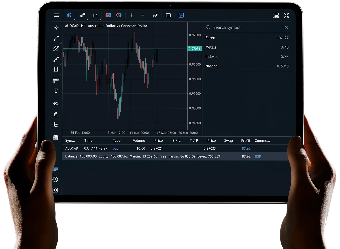
Task: Click the buy type in AUDCAD row
Action: tap(116, 148)
